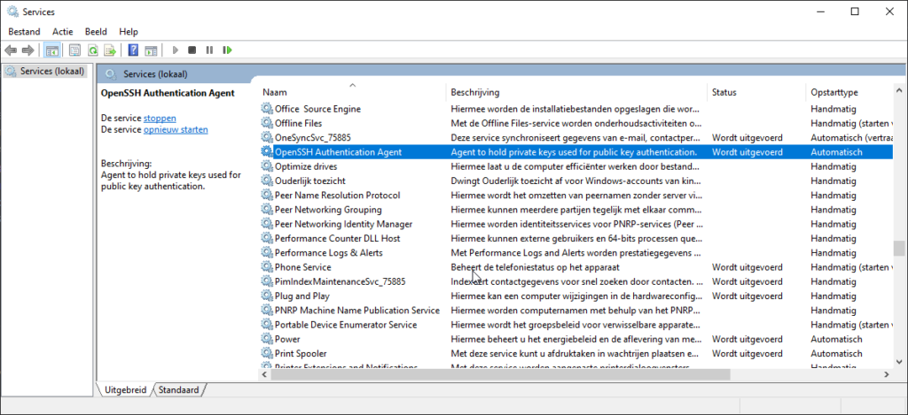This screenshot has height=415, width=908.
Task: Restart the service using the Restart icon
Action: point(228,50)
